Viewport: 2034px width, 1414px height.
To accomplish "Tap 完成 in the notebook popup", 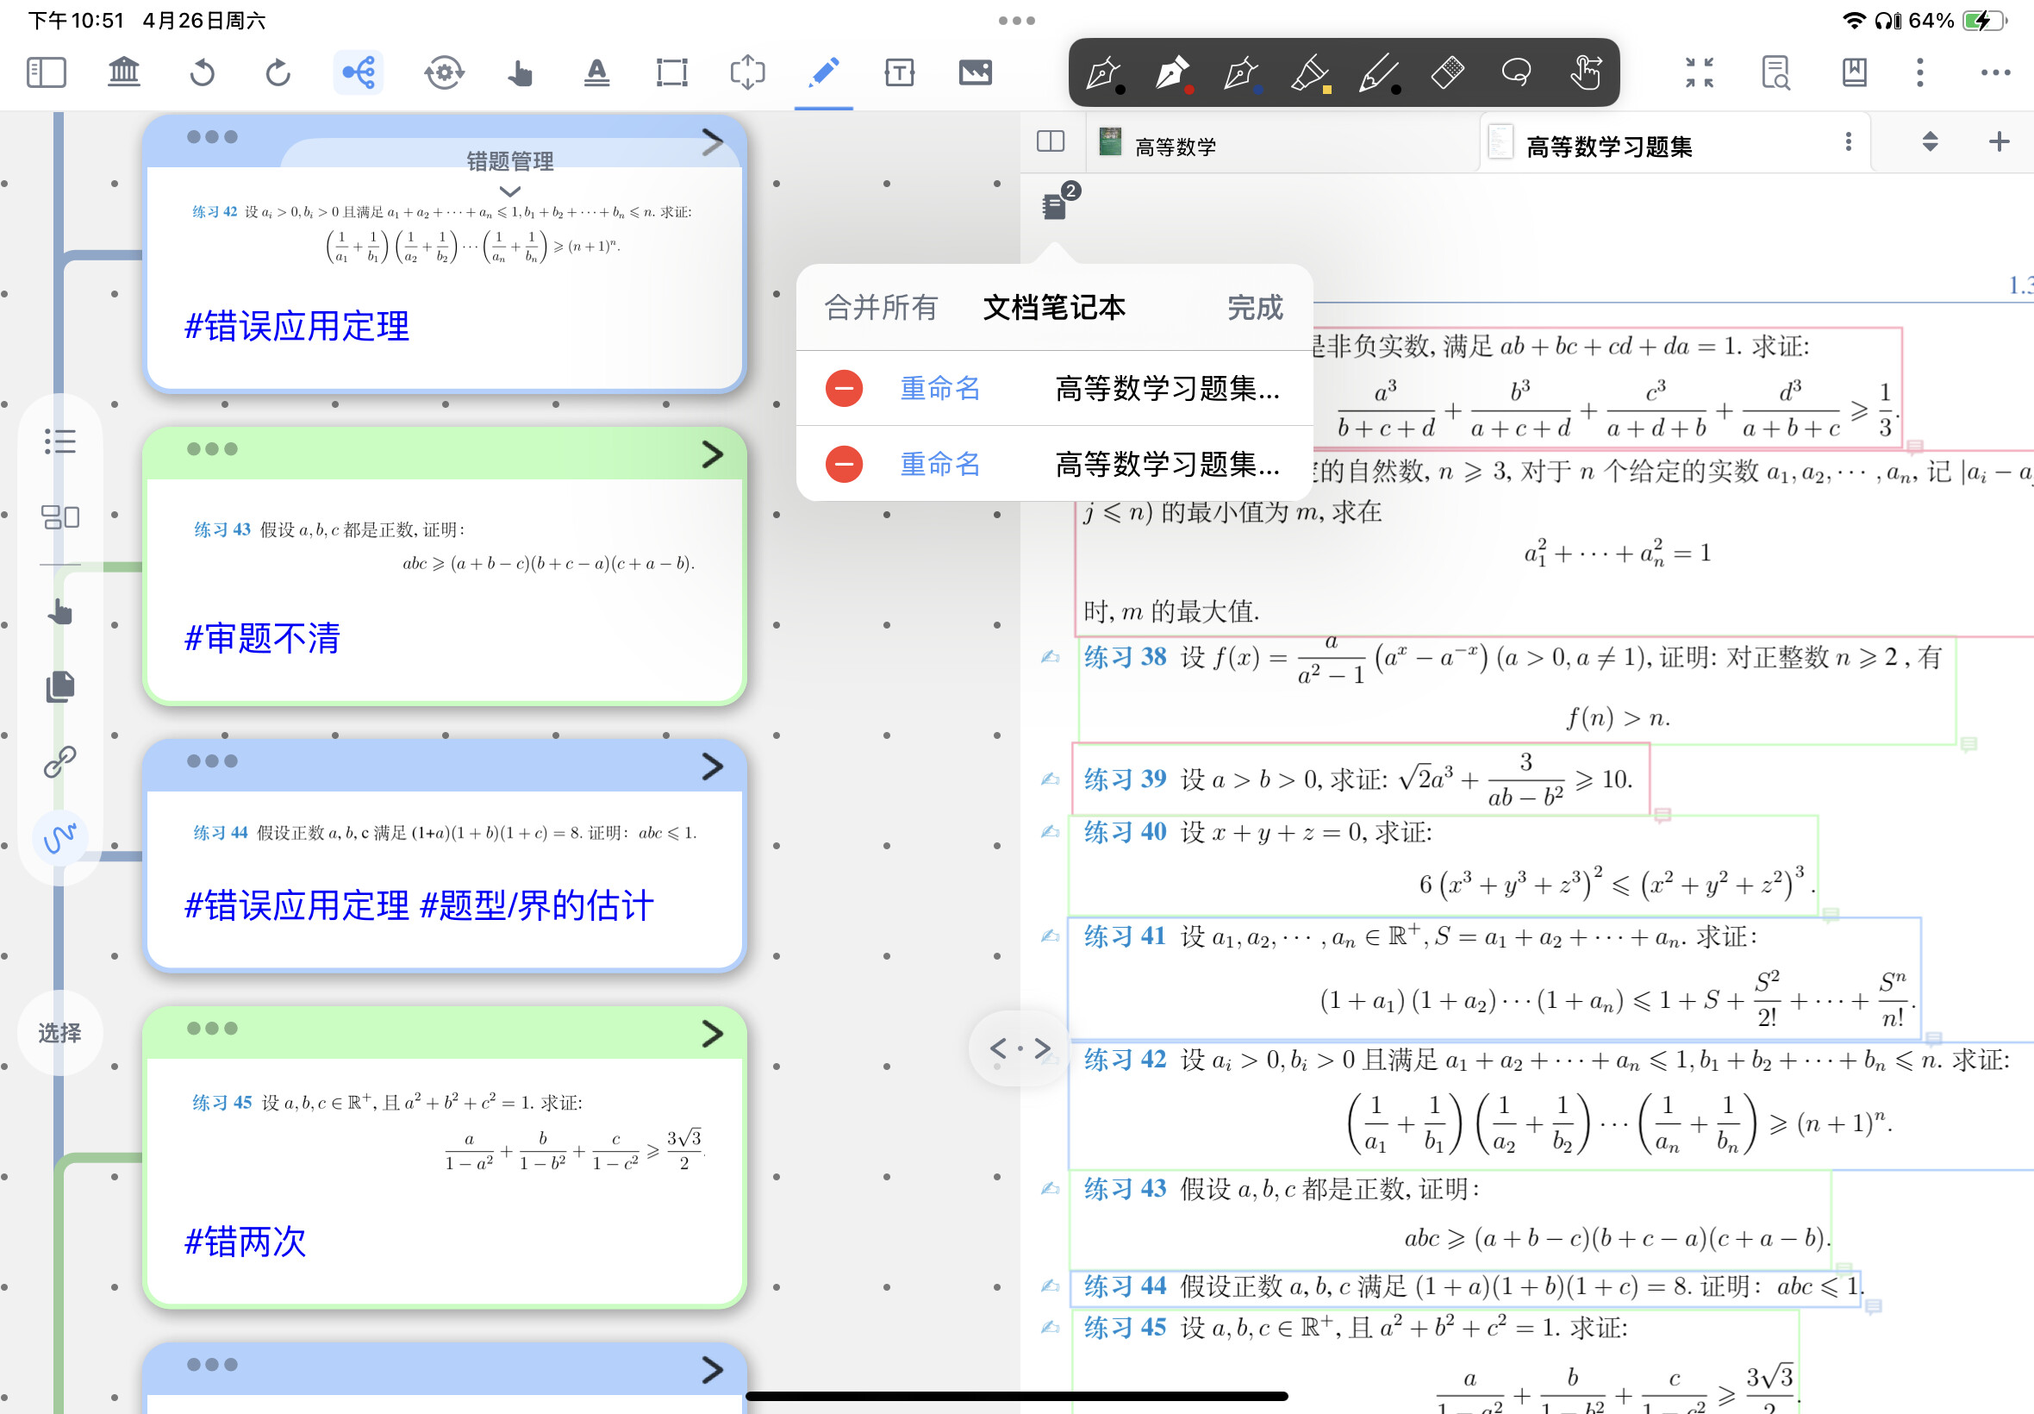I will tap(1255, 308).
